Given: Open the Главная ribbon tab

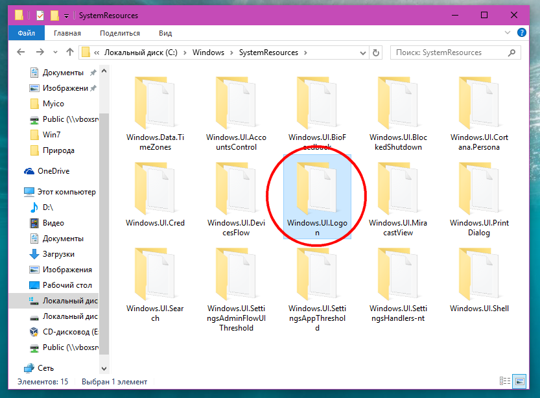Looking at the screenshot, I should (67, 33).
